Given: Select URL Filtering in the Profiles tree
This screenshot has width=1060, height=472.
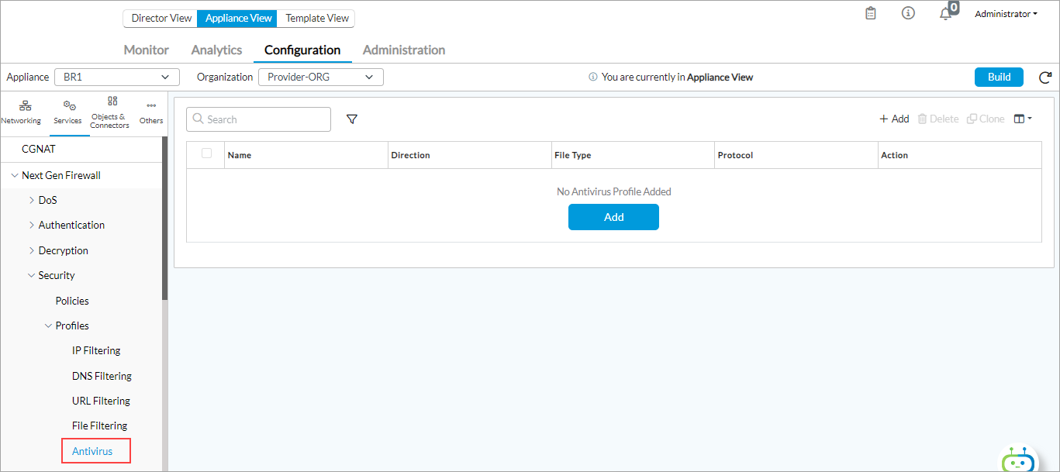Looking at the screenshot, I should (101, 401).
